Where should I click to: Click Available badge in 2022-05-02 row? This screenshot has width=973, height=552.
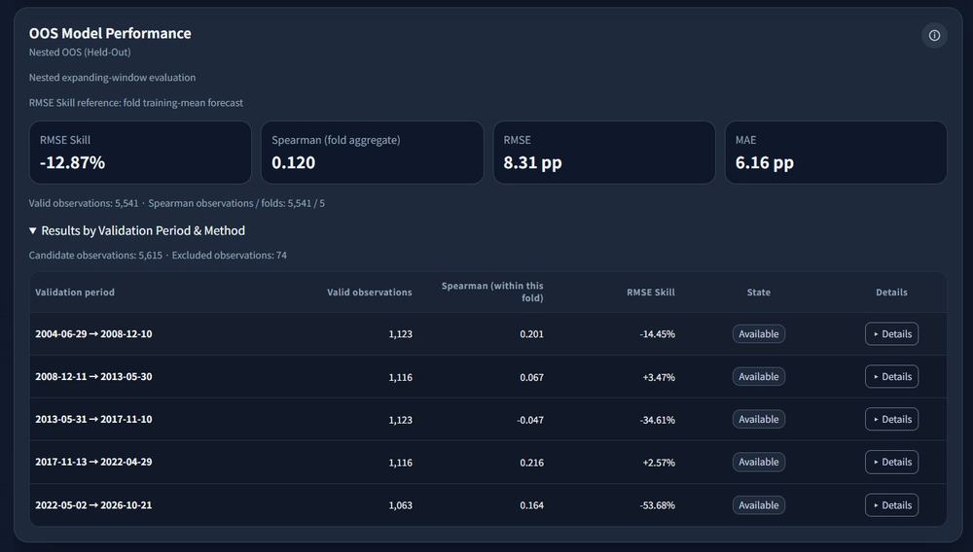tap(758, 505)
